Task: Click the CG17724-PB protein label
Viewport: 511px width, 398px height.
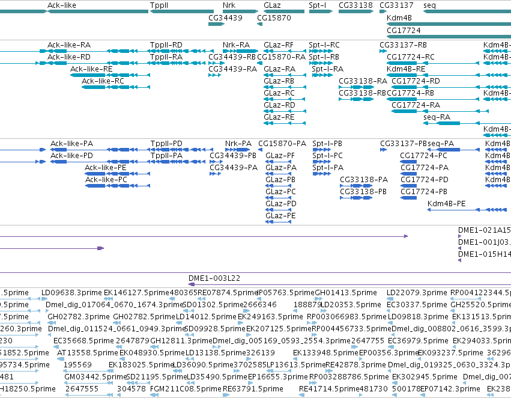Action: 424,192
